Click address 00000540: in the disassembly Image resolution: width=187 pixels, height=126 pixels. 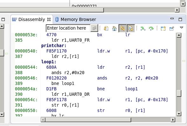tap(26, 51)
